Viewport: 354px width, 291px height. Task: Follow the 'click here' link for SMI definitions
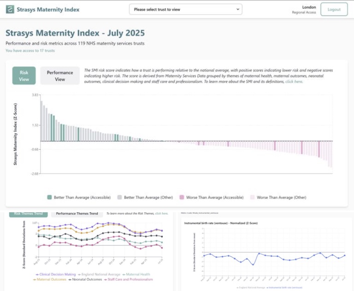click(x=294, y=81)
